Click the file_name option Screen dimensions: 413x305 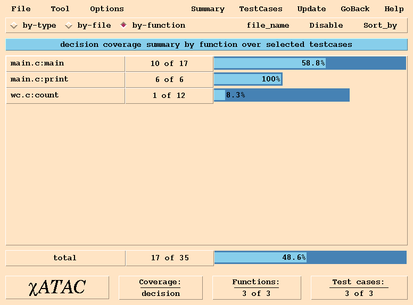tap(268, 26)
